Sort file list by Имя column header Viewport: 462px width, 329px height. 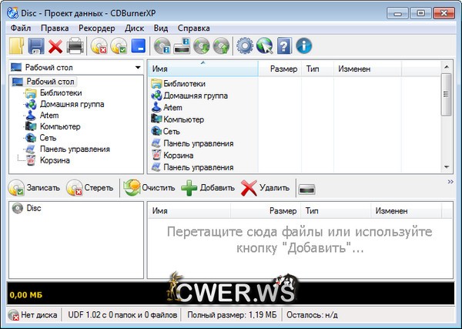(202, 69)
